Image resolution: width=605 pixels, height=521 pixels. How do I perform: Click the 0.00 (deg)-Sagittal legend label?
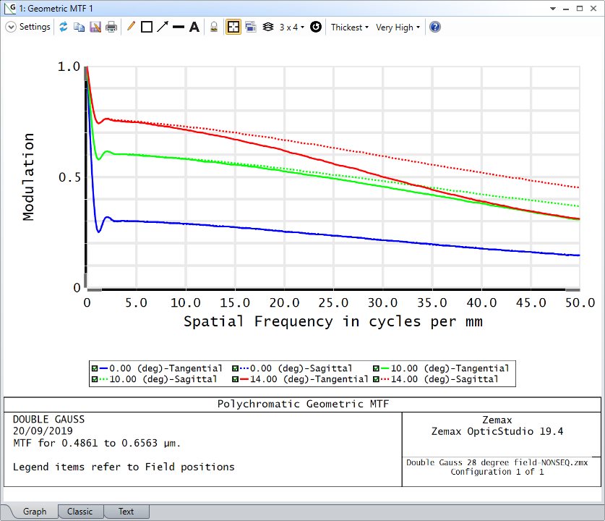pyautogui.click(x=301, y=368)
